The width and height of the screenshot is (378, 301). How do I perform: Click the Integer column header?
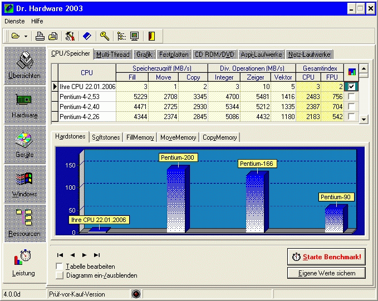click(x=224, y=77)
